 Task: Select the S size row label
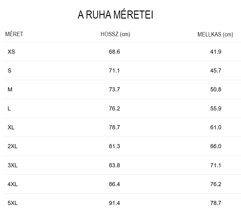(x=10, y=71)
